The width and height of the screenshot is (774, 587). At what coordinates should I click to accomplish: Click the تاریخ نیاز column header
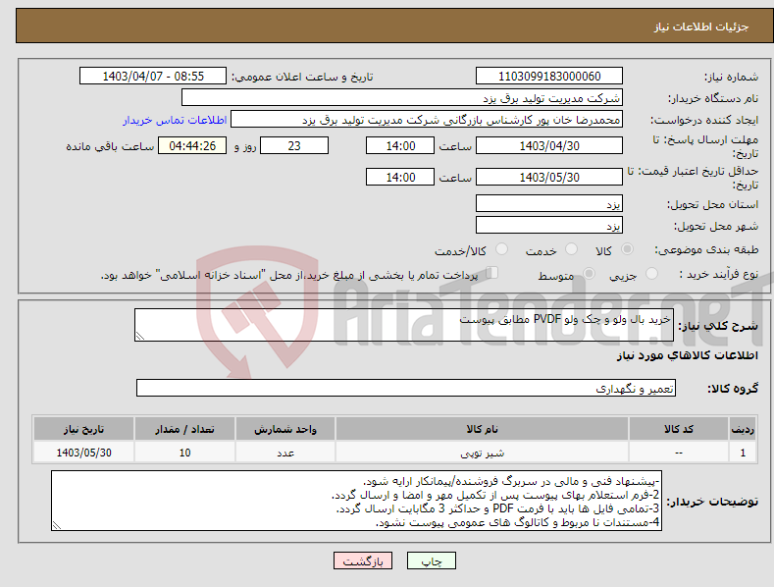pyautogui.click(x=84, y=429)
